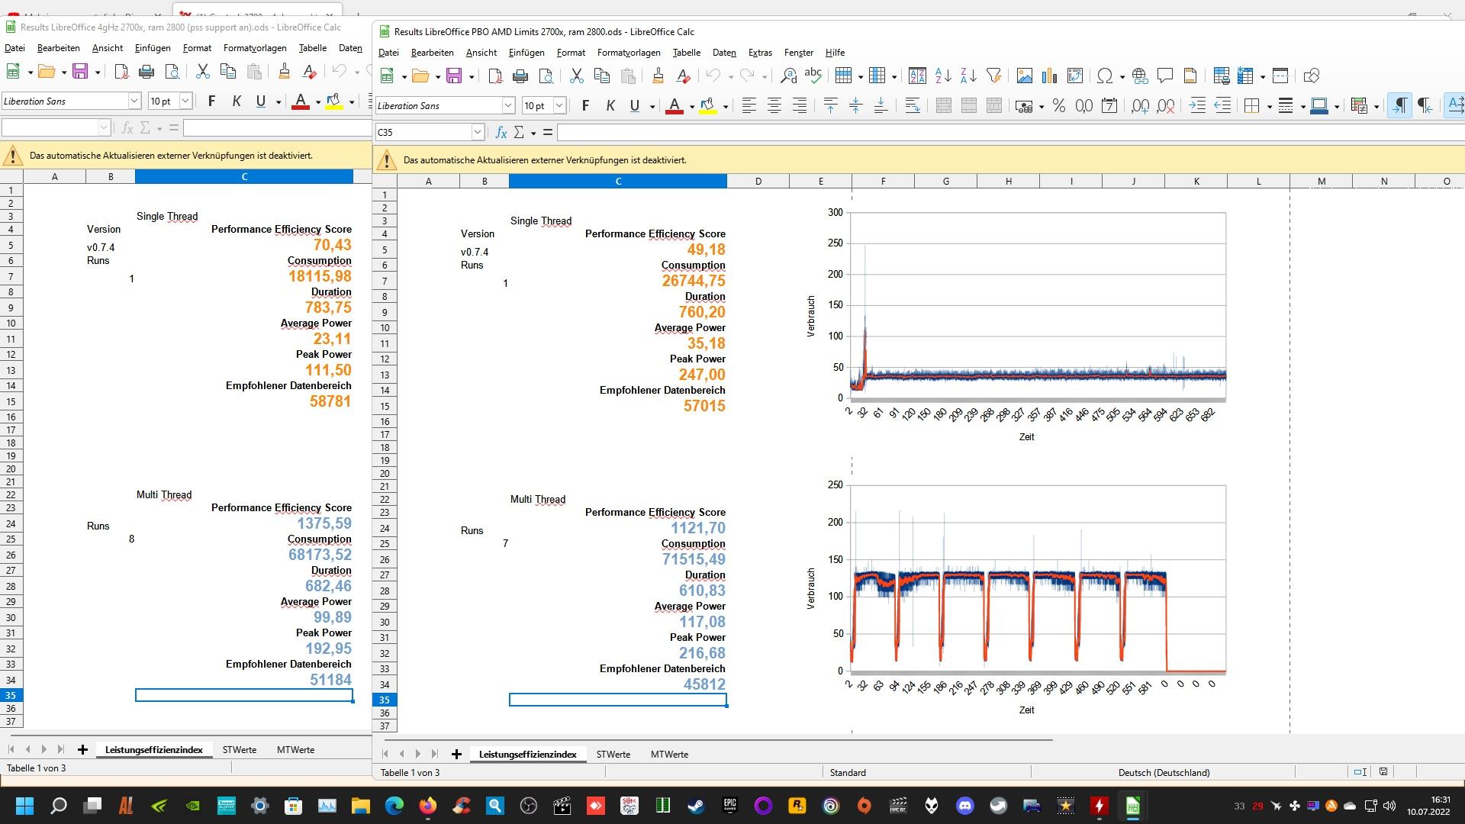Open Name Box dropdown showing C35
The height and width of the screenshot is (824, 1465).
(478, 132)
